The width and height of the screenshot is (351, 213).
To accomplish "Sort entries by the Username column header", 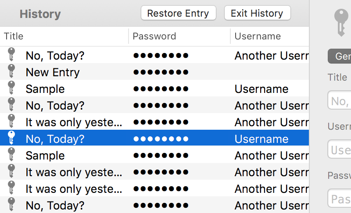I will click(270, 36).
